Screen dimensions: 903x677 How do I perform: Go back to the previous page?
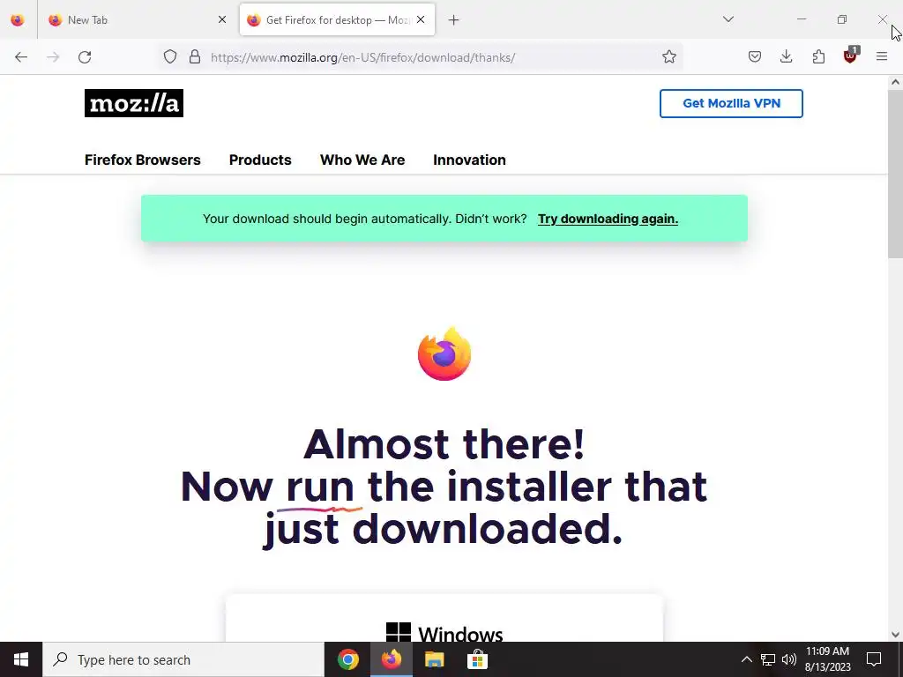point(21,57)
